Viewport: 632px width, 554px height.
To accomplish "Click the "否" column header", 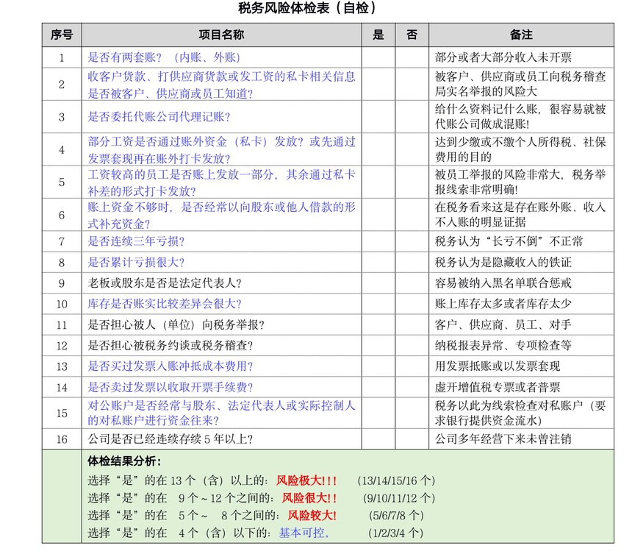I will (412, 35).
